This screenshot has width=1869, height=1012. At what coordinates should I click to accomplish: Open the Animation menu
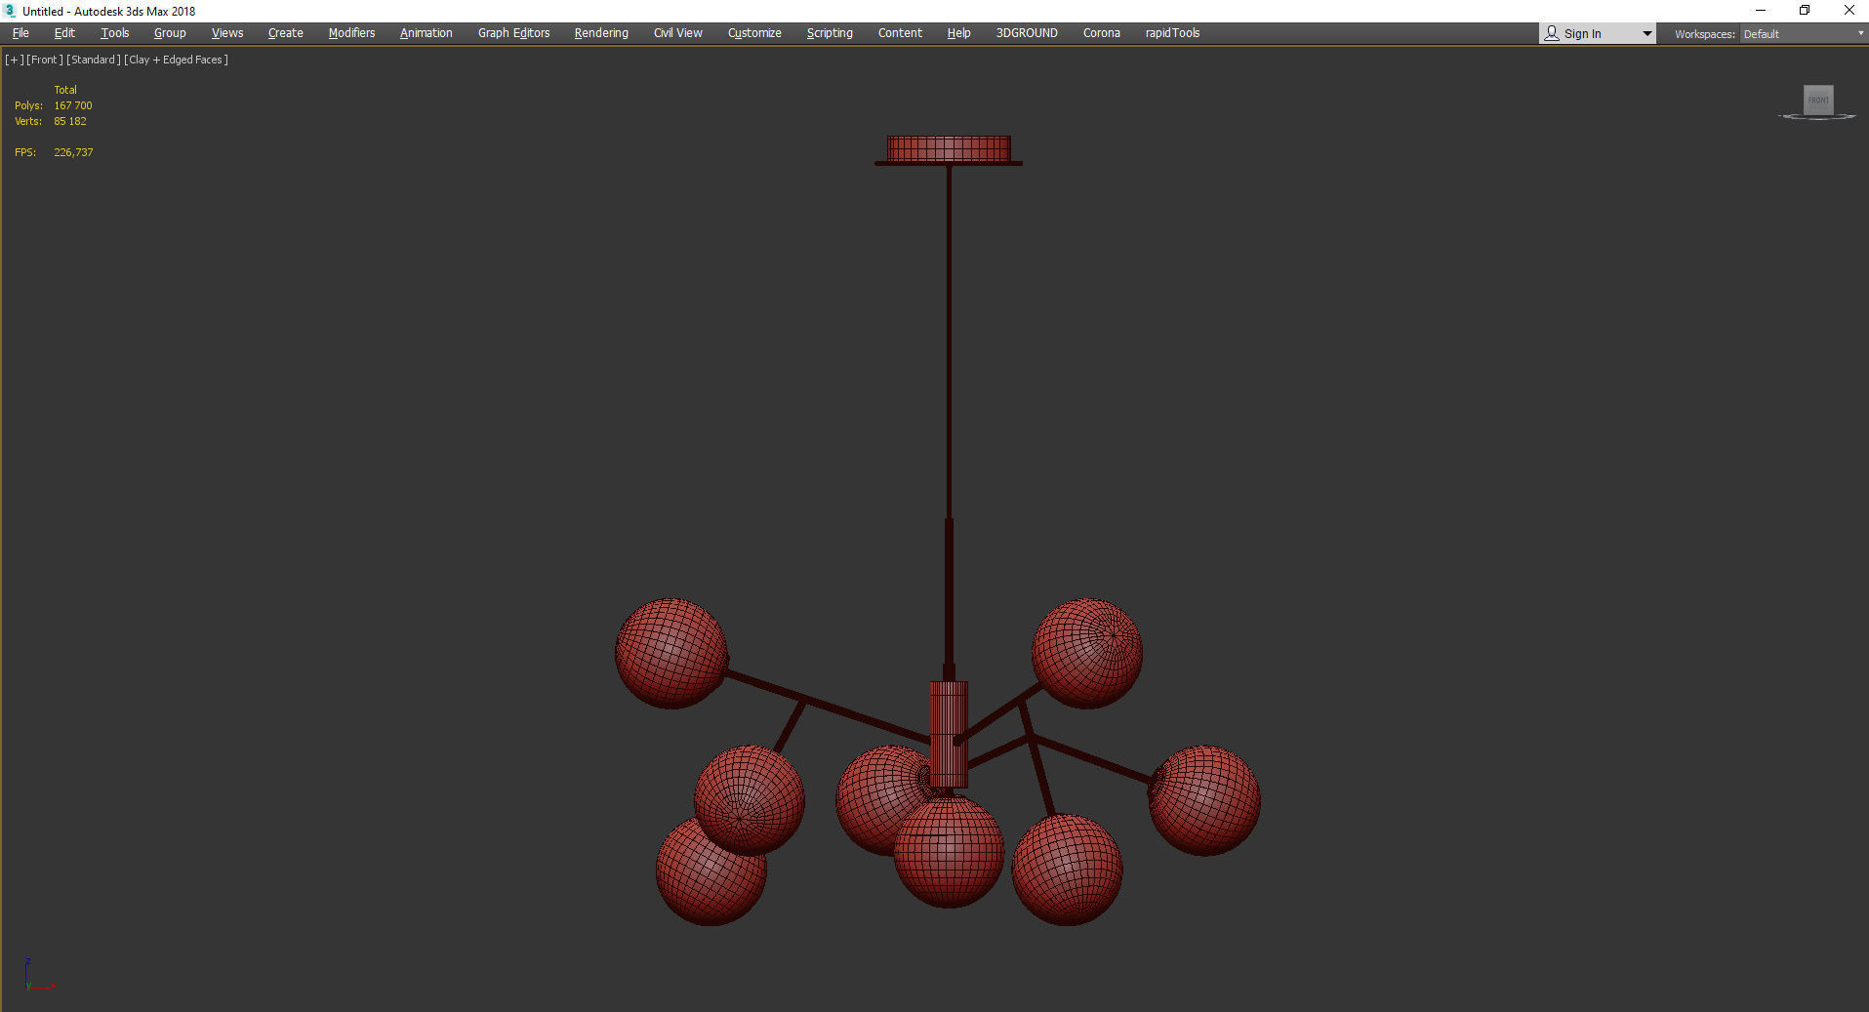coord(427,33)
